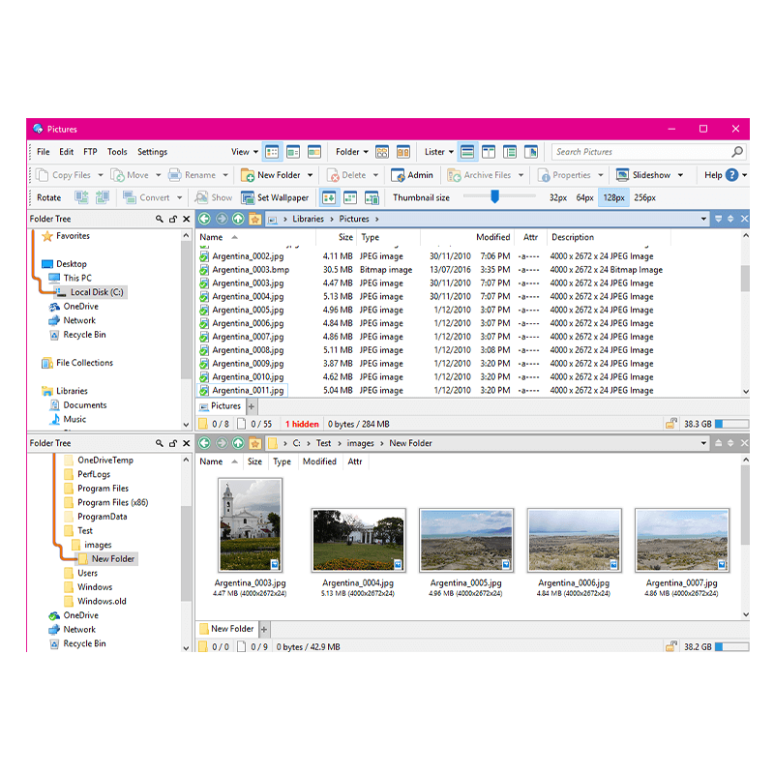This screenshot has width=774, height=774.
Task: Click the lock icon in top status bar
Action: coord(670,424)
